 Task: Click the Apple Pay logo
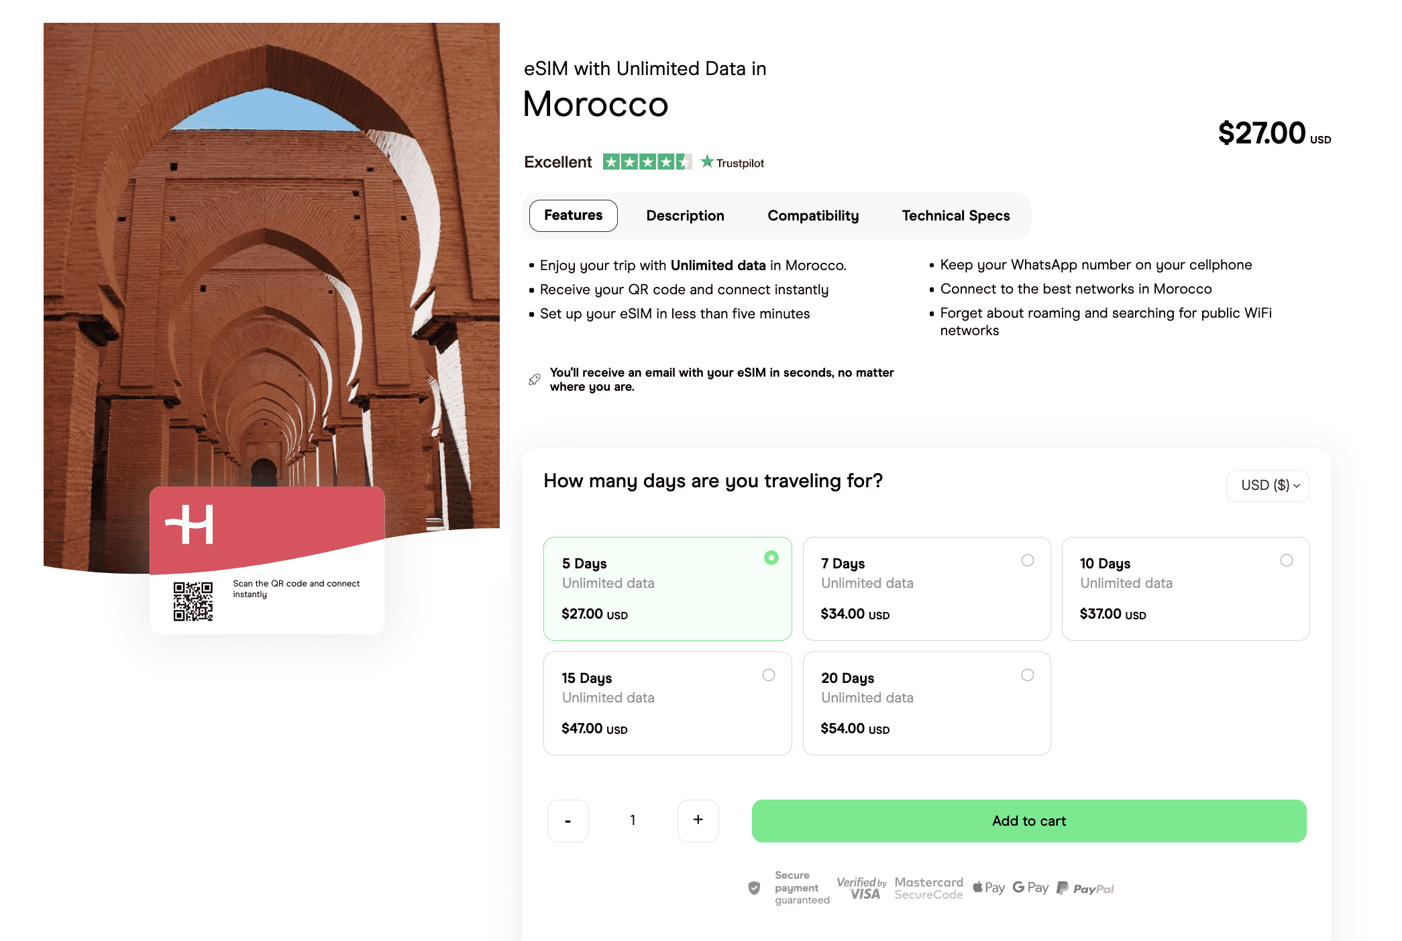point(988,887)
